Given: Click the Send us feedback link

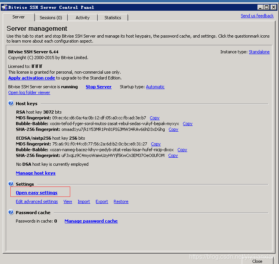Looking at the screenshot, I should (x=257, y=16).
